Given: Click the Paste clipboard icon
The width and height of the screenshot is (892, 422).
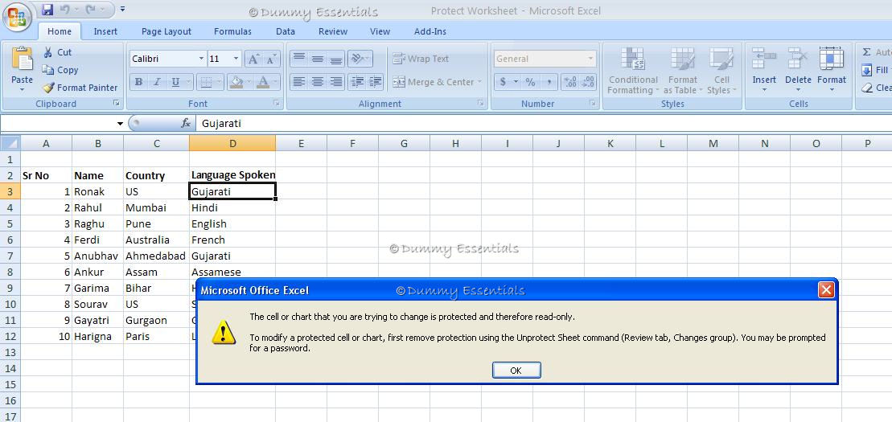Looking at the screenshot, I should tap(22, 59).
